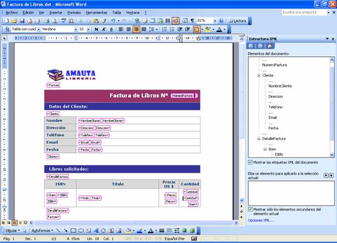The height and width of the screenshot is (243, 337).
Task: Select the Rectangle drawing tool
Action: tap(73, 230)
